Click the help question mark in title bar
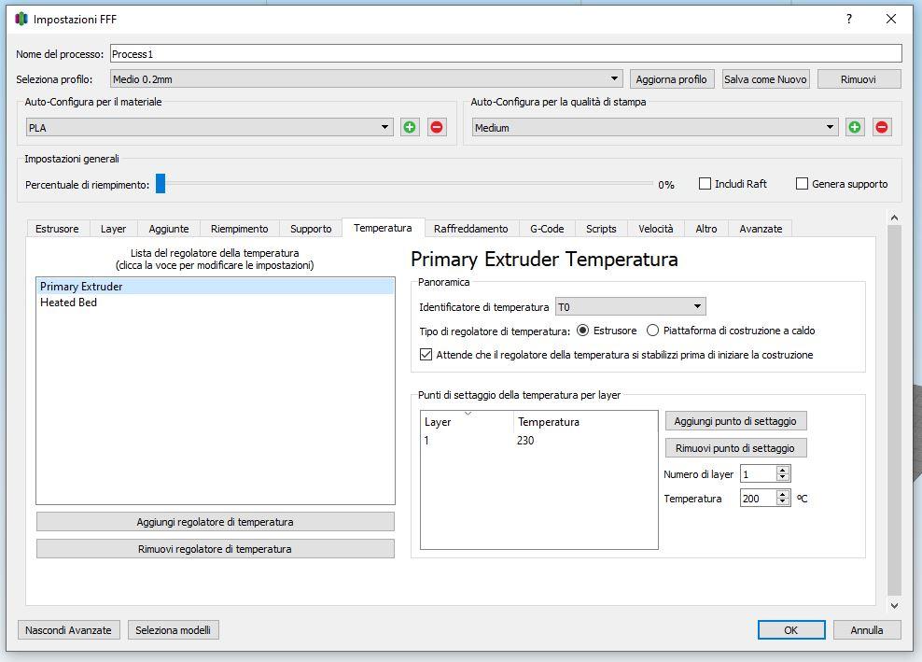The image size is (922, 662). click(848, 19)
